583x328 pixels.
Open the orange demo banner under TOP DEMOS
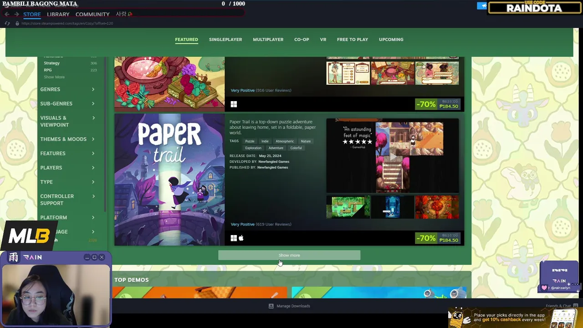tap(200, 292)
